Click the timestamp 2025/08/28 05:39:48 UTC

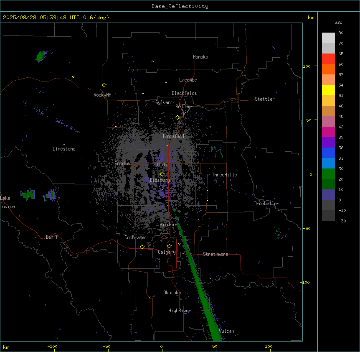[x=41, y=18]
